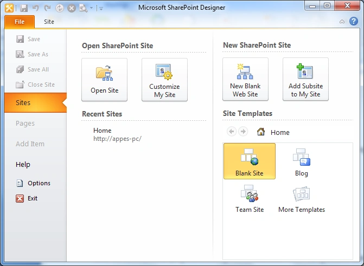Viewport: 364px width, 266px height.
Task: Click the Refresh icon in quick access toolbar
Action: pyautogui.click(x=60, y=8)
